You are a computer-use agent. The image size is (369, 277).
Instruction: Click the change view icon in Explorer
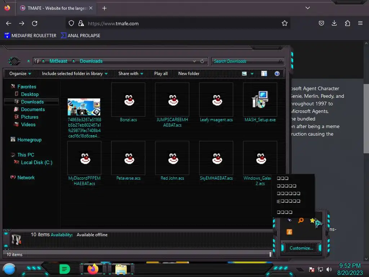coord(244,74)
